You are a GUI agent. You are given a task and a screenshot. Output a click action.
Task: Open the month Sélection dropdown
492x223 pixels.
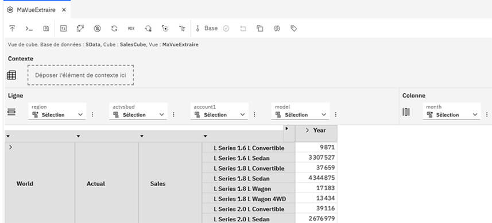point(451,114)
